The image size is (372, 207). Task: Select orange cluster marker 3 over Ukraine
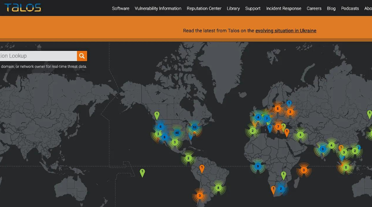tap(290, 112)
